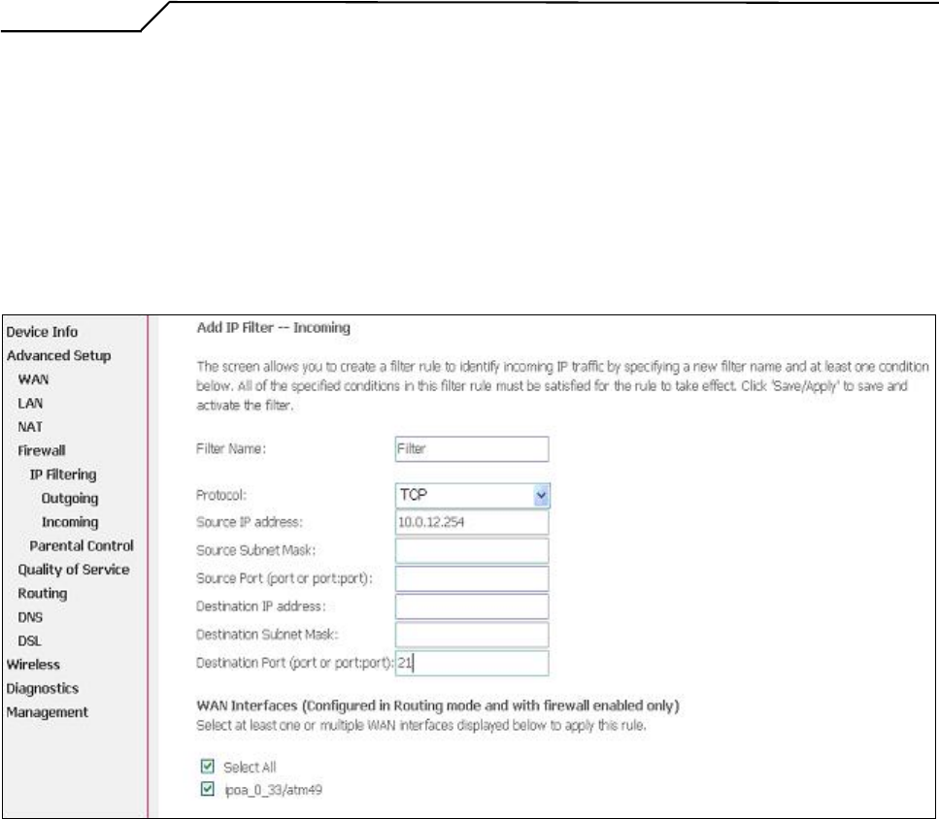Open NAT settings

30,427
